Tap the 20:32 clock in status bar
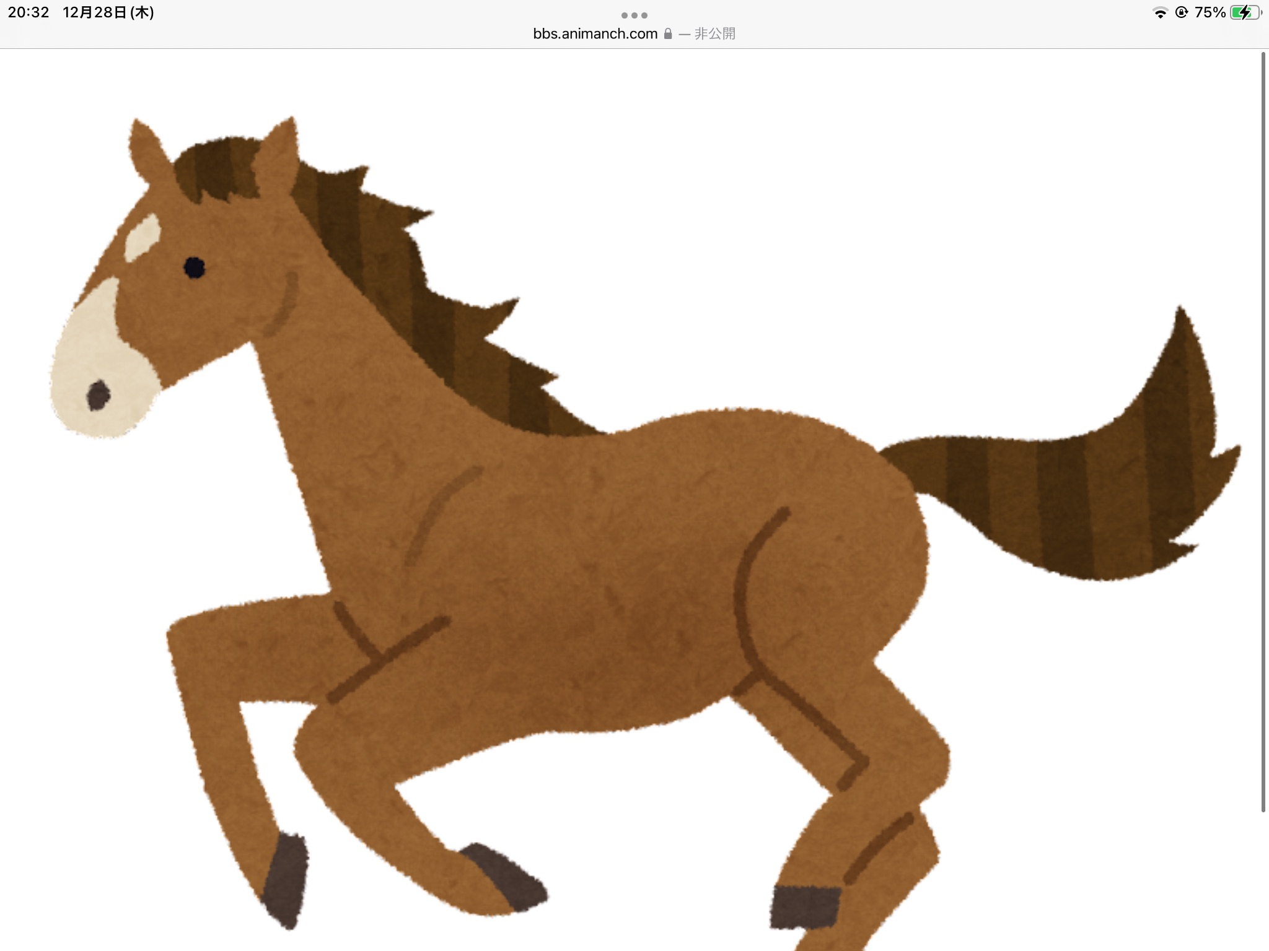Viewport: 1269px width, 951px height. [x=29, y=12]
